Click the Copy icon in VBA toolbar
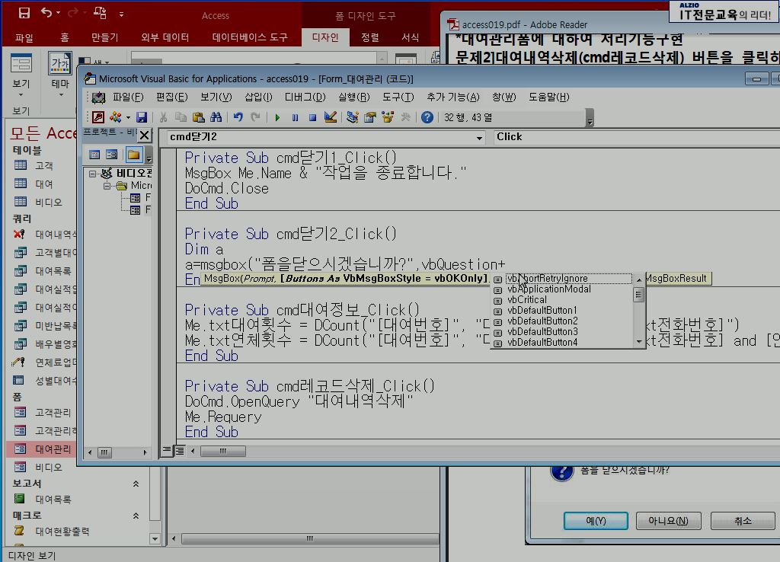The height and width of the screenshot is (562, 780). pos(181,117)
